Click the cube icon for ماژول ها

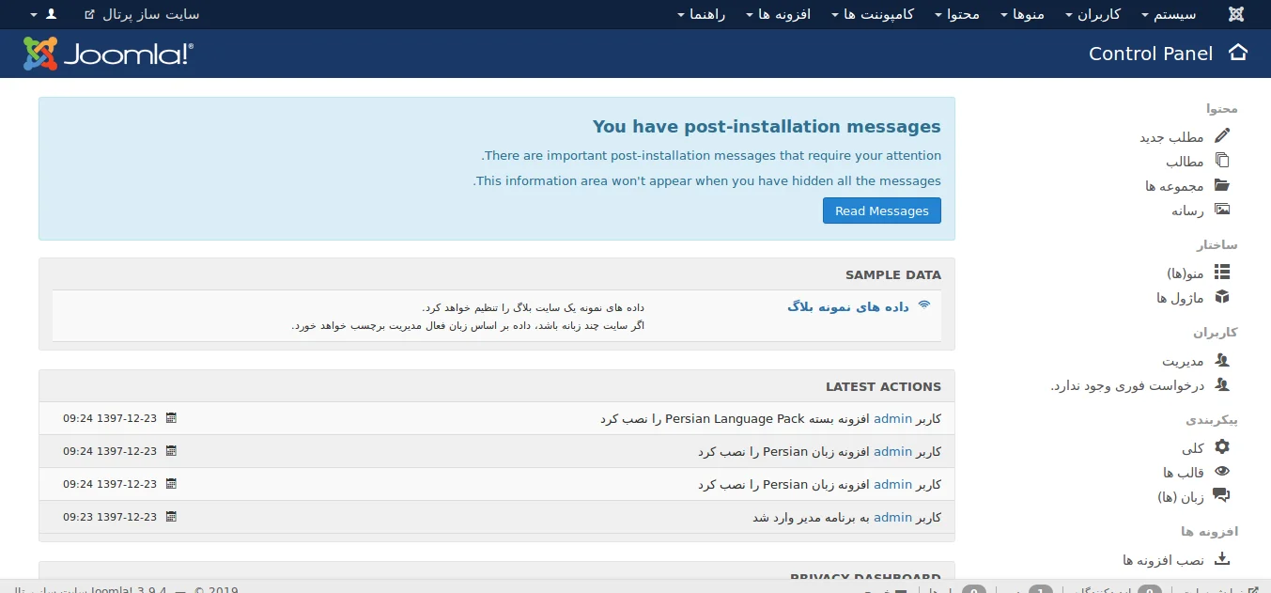coord(1221,297)
